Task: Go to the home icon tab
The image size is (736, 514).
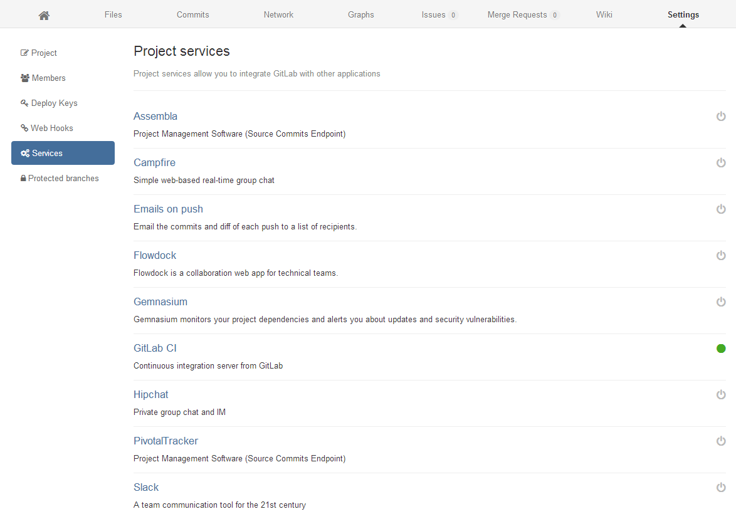Action: (x=44, y=16)
